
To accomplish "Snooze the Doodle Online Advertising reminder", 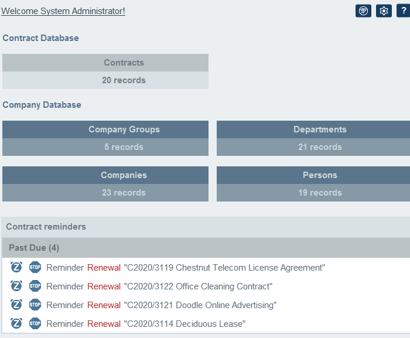I will [16, 305].
